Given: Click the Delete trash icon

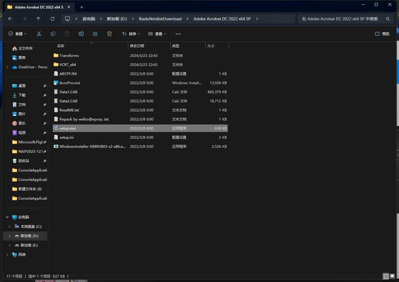Looking at the screenshot, I should tap(109, 34).
